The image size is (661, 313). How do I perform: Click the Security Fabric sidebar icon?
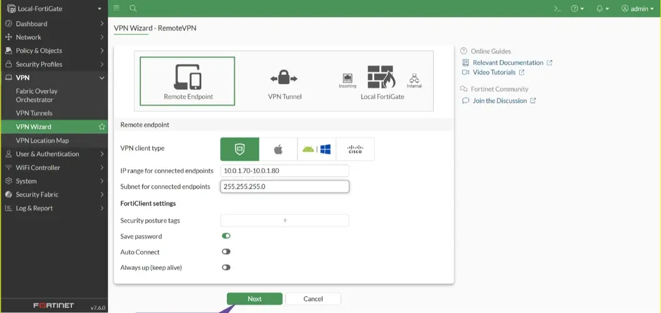tap(8, 194)
